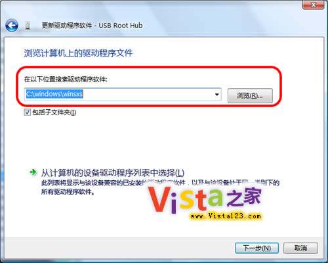Click the C:\windows\winsxs path combo box
This screenshot has width=328, height=263.
click(123, 95)
